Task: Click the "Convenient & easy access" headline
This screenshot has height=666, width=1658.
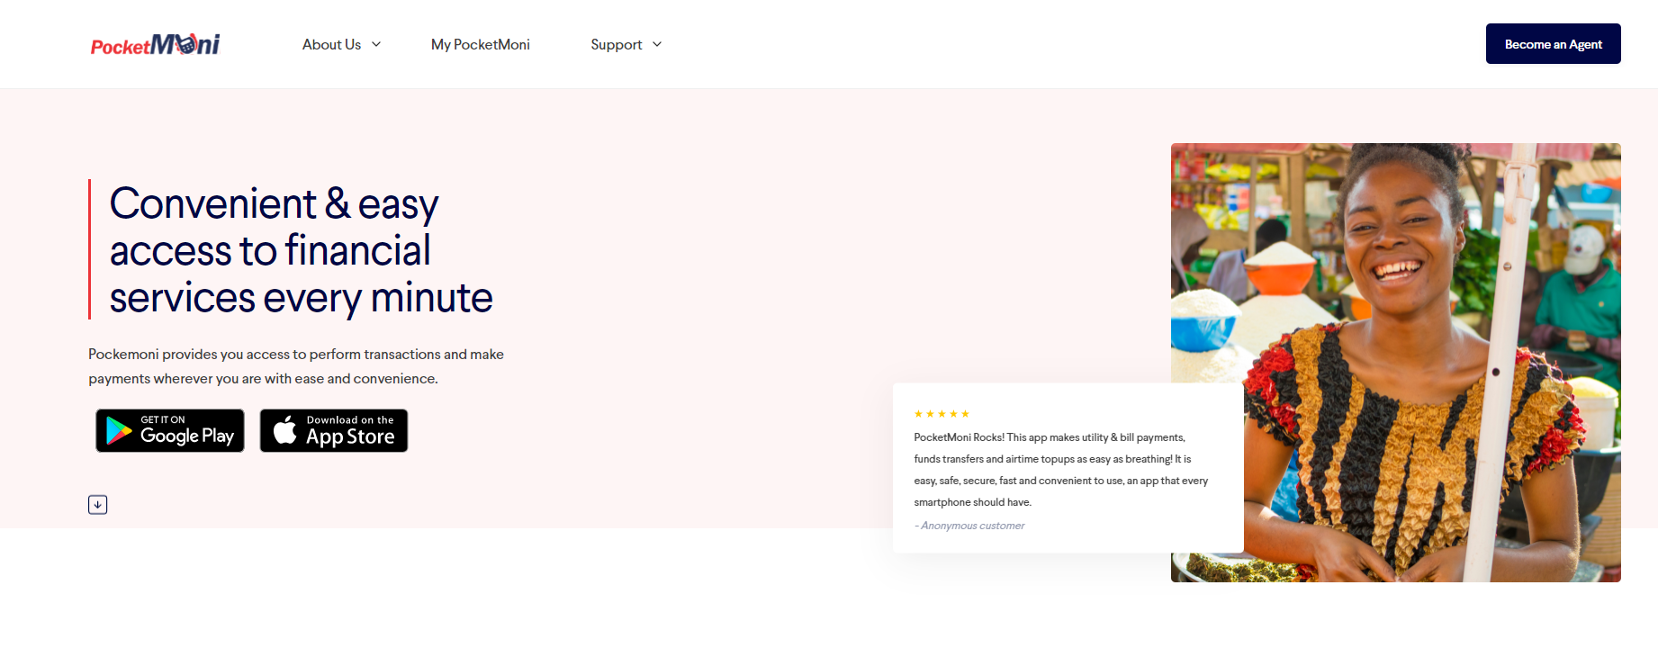Action: pyautogui.click(x=301, y=250)
